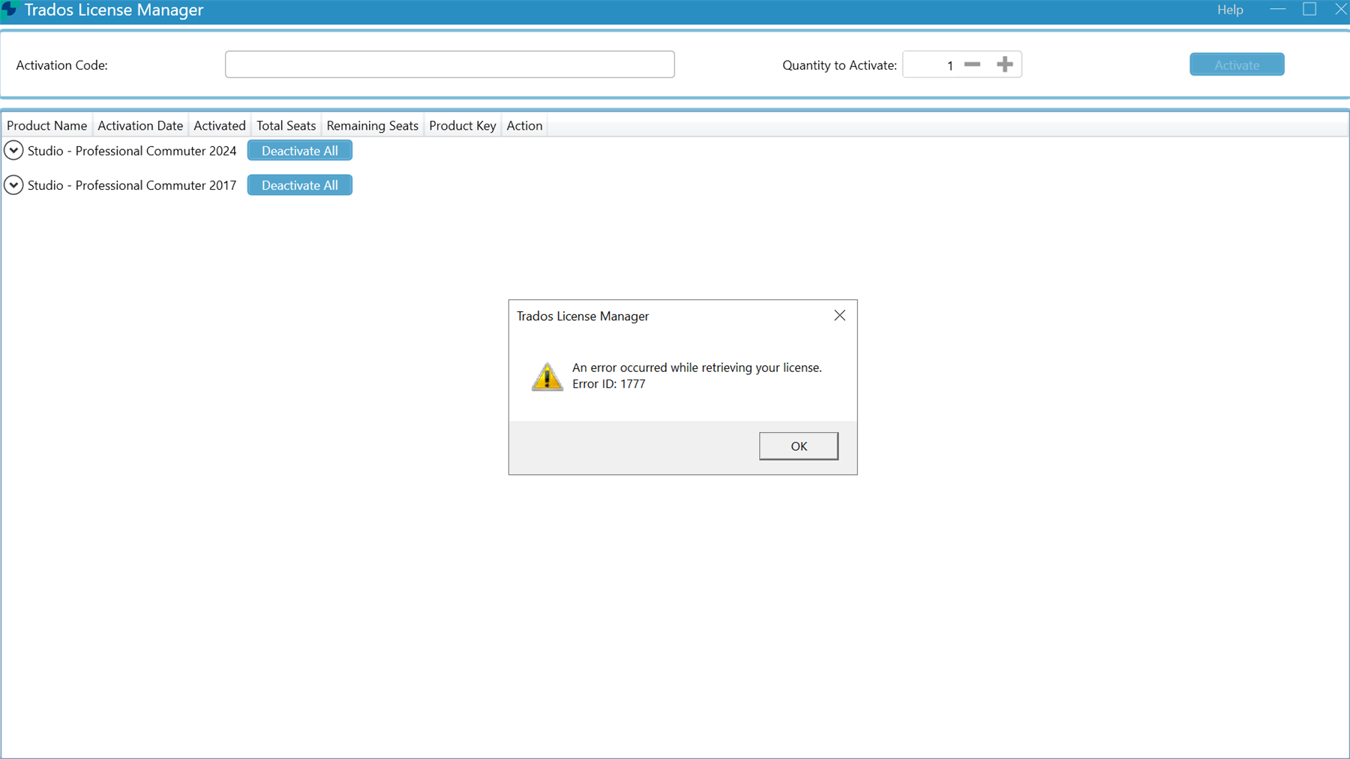The image size is (1350, 759).
Task: Dismiss the Error ID 1777 message with OK
Action: click(798, 445)
